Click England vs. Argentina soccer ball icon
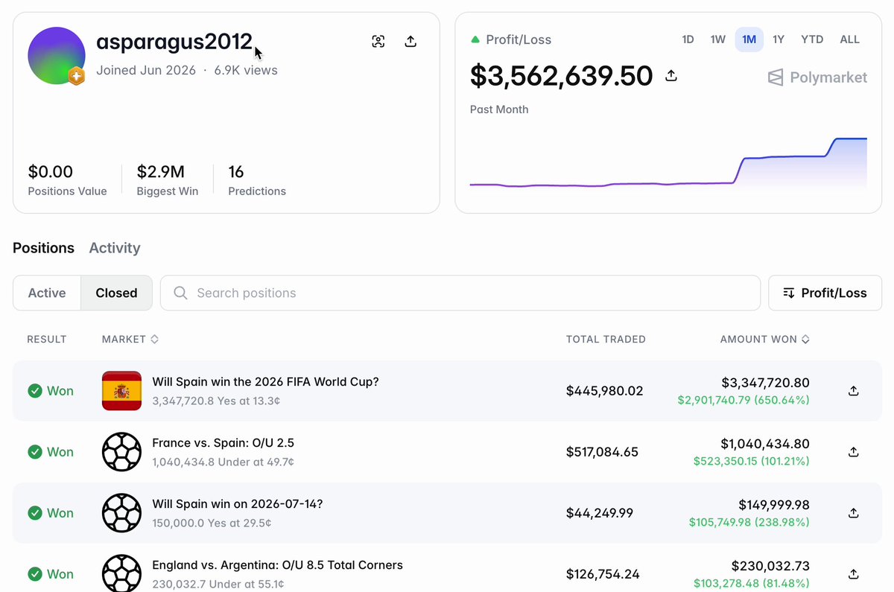The width and height of the screenshot is (894, 592). [x=121, y=574]
